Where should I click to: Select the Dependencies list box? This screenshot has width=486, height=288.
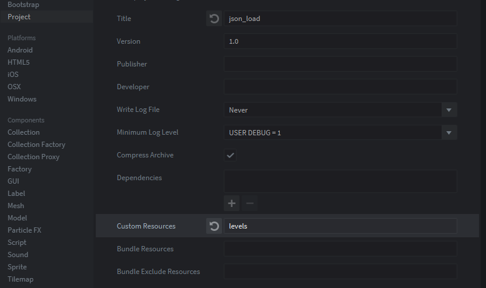click(x=341, y=181)
